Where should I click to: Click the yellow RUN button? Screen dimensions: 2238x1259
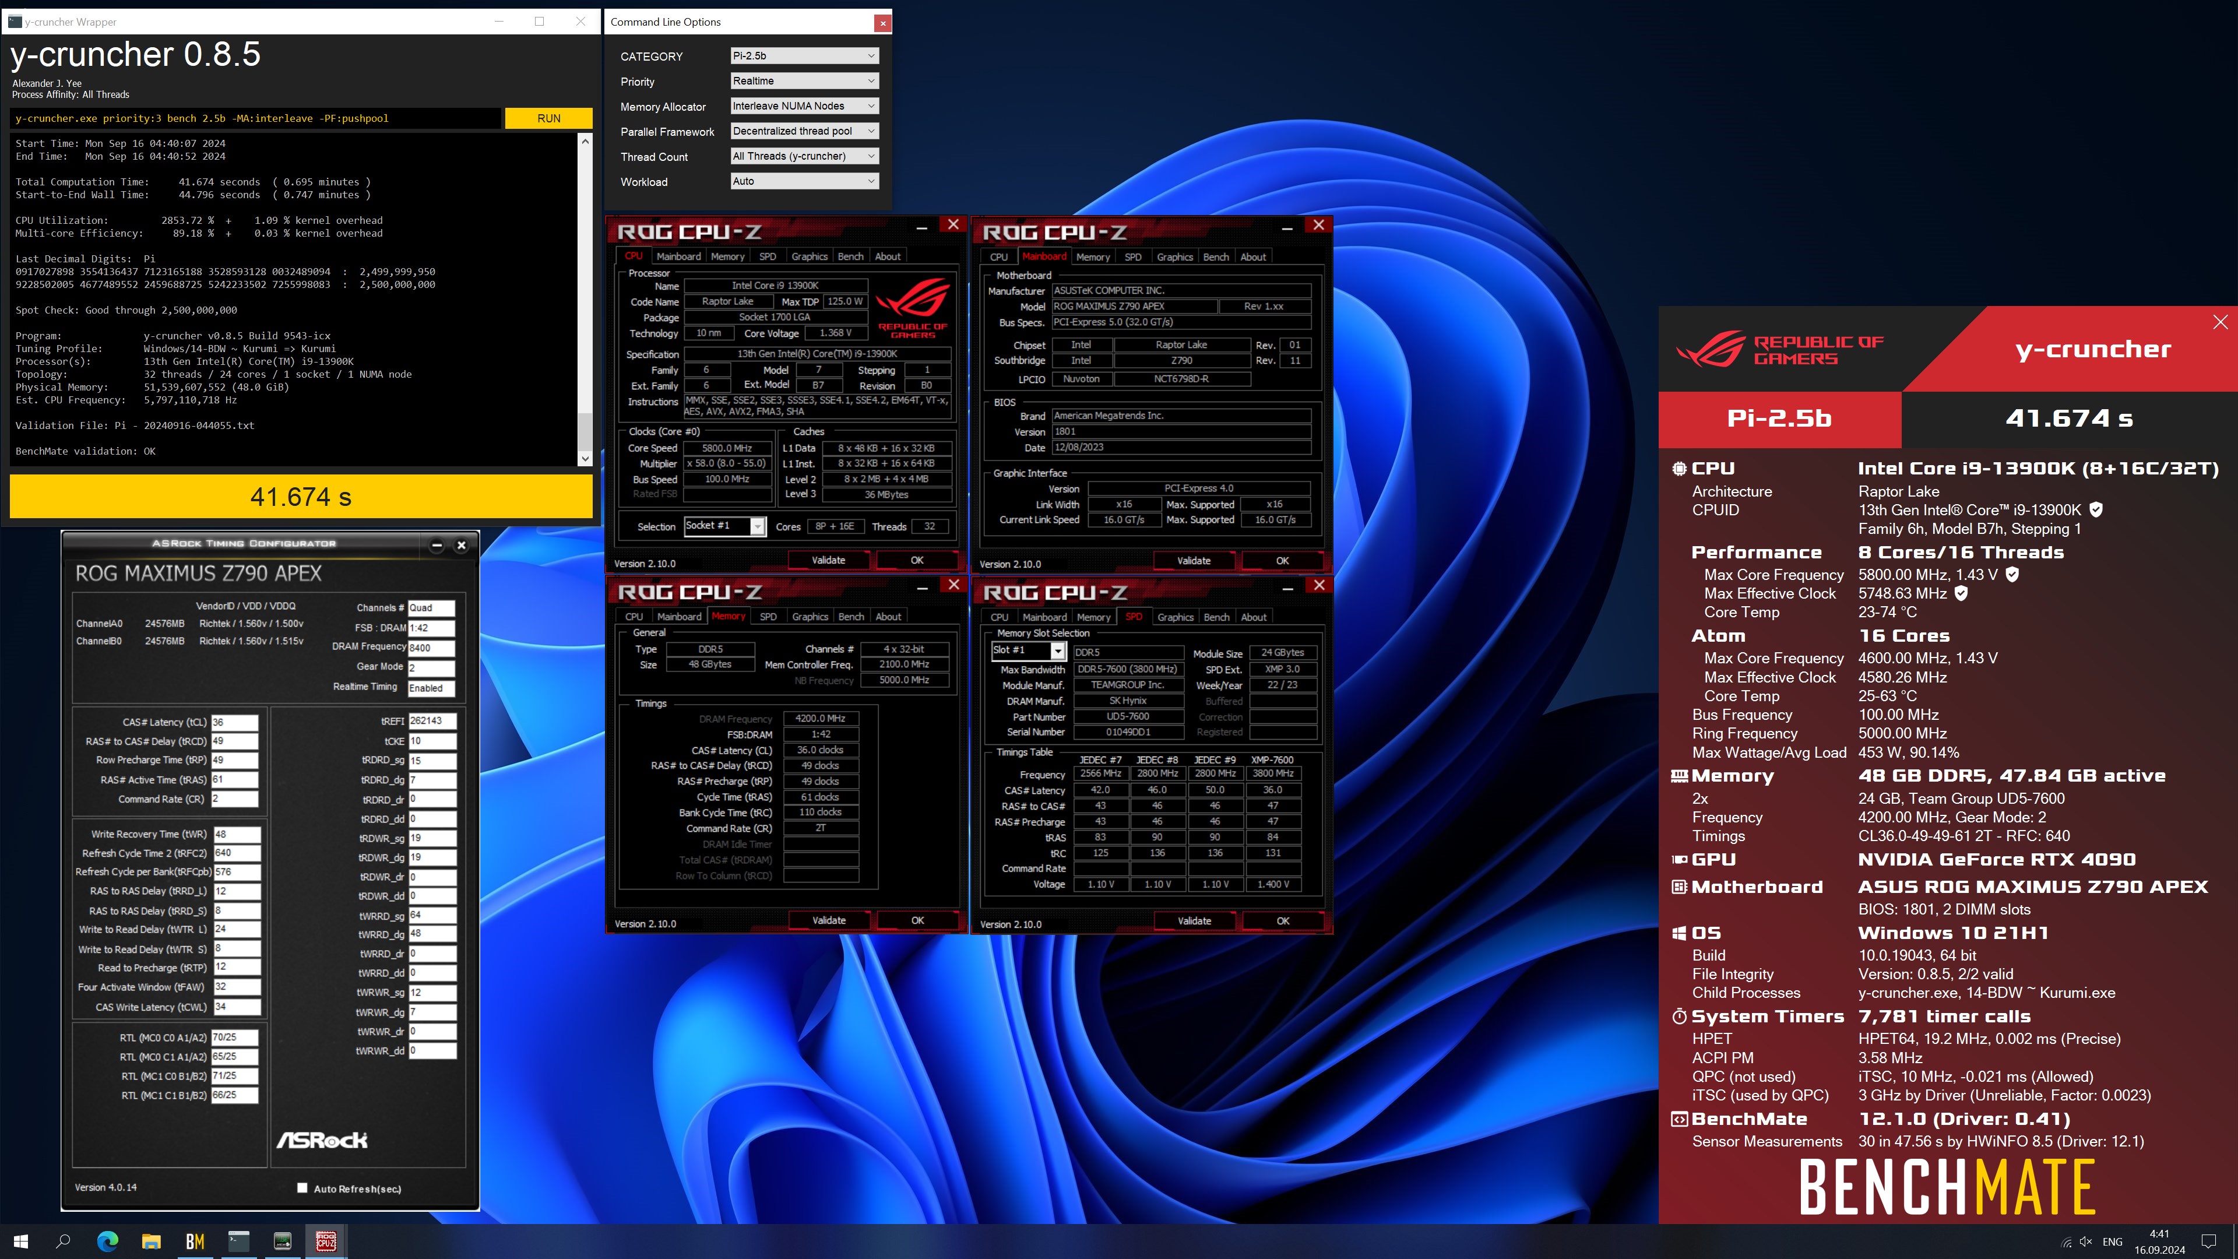tap(548, 118)
